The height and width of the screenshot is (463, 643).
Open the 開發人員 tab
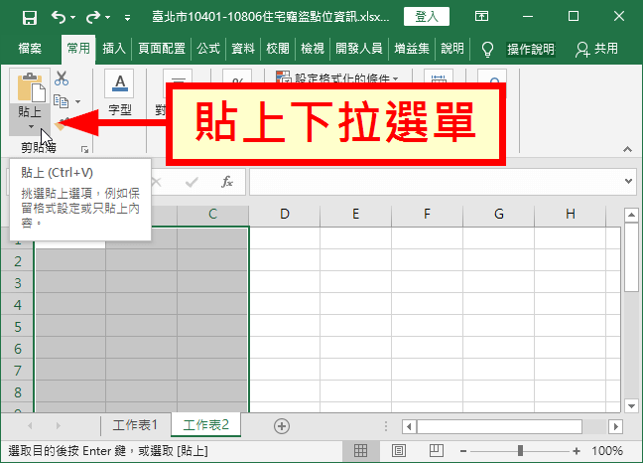359,49
